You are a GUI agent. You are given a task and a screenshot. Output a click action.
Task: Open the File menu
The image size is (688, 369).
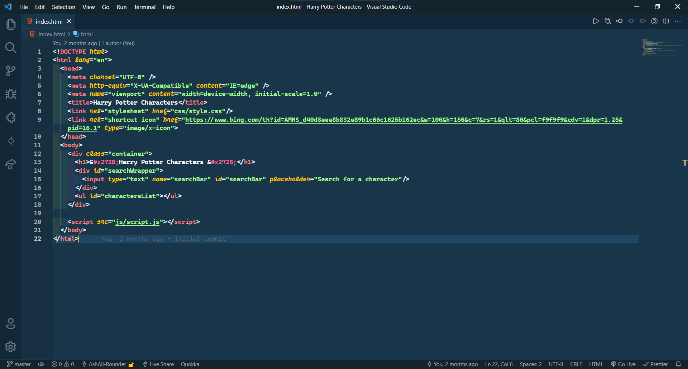tap(24, 7)
